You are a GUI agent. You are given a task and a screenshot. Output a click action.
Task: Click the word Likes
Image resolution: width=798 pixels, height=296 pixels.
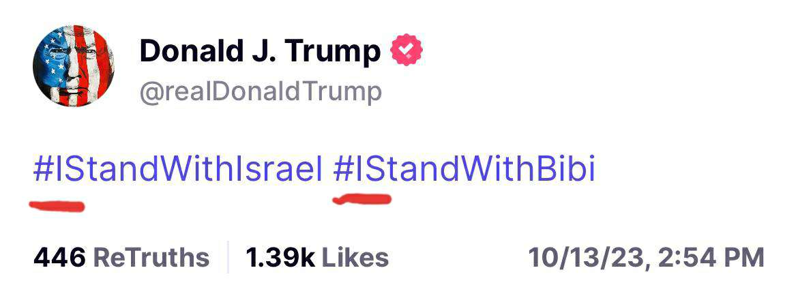(x=355, y=258)
